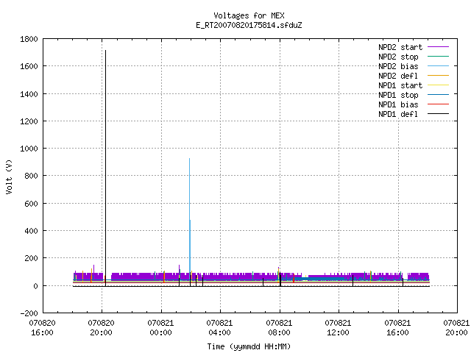Click the 'NPD1 defl' legend label
This screenshot has width=471, height=353.
(398, 115)
